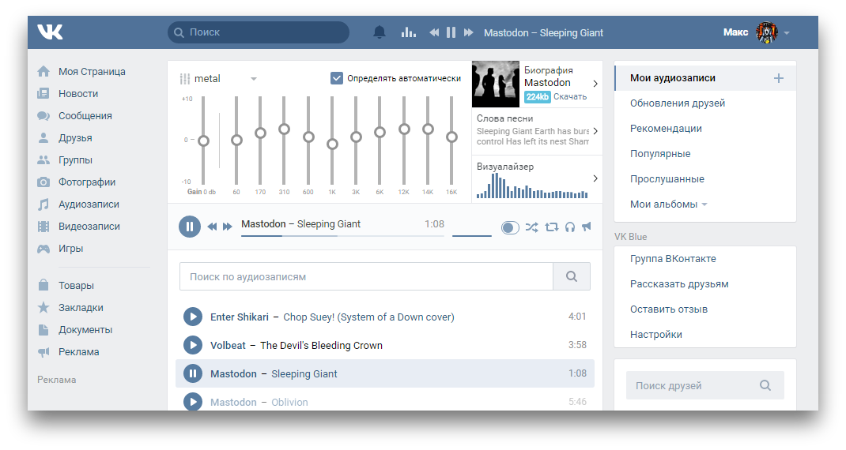Open metal equalizer preset dropdown

coord(254,79)
